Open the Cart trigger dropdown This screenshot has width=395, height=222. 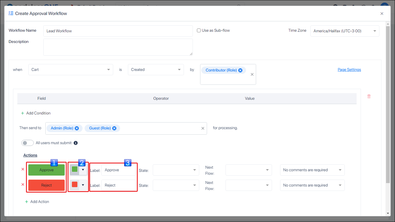click(108, 69)
